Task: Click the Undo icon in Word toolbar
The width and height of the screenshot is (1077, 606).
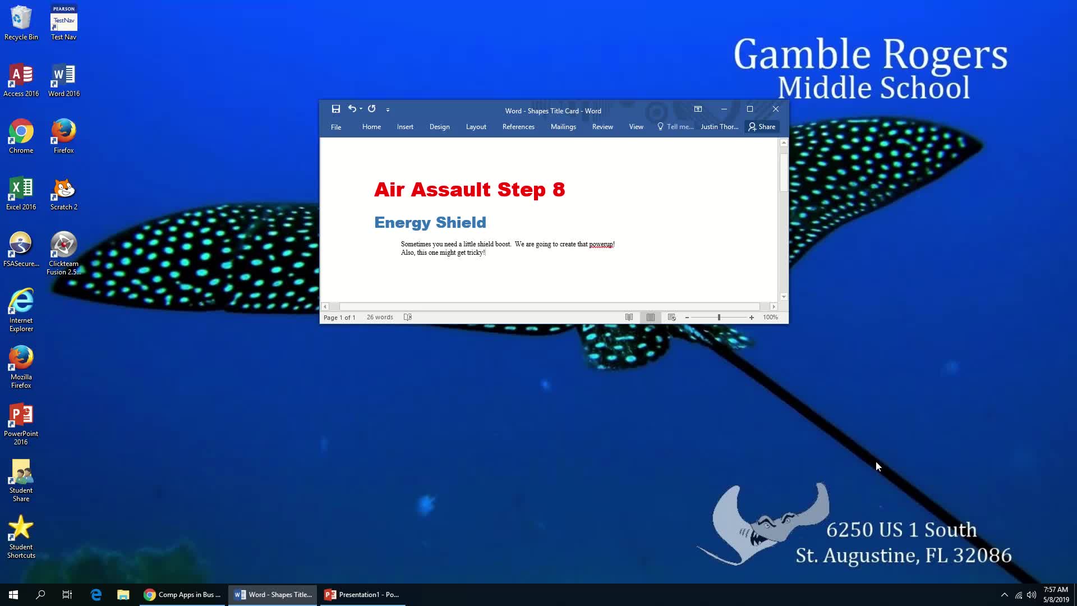Action: 351,109
